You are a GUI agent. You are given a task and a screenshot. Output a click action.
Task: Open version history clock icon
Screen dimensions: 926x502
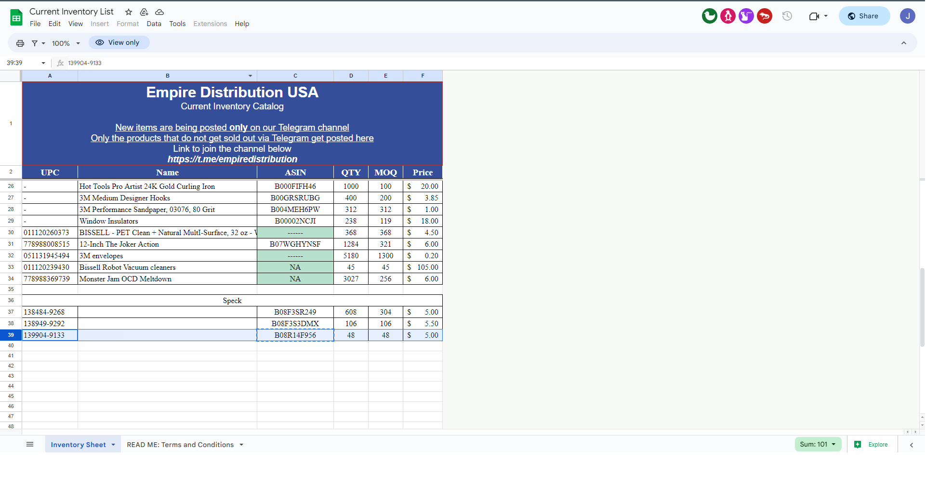pyautogui.click(x=787, y=16)
